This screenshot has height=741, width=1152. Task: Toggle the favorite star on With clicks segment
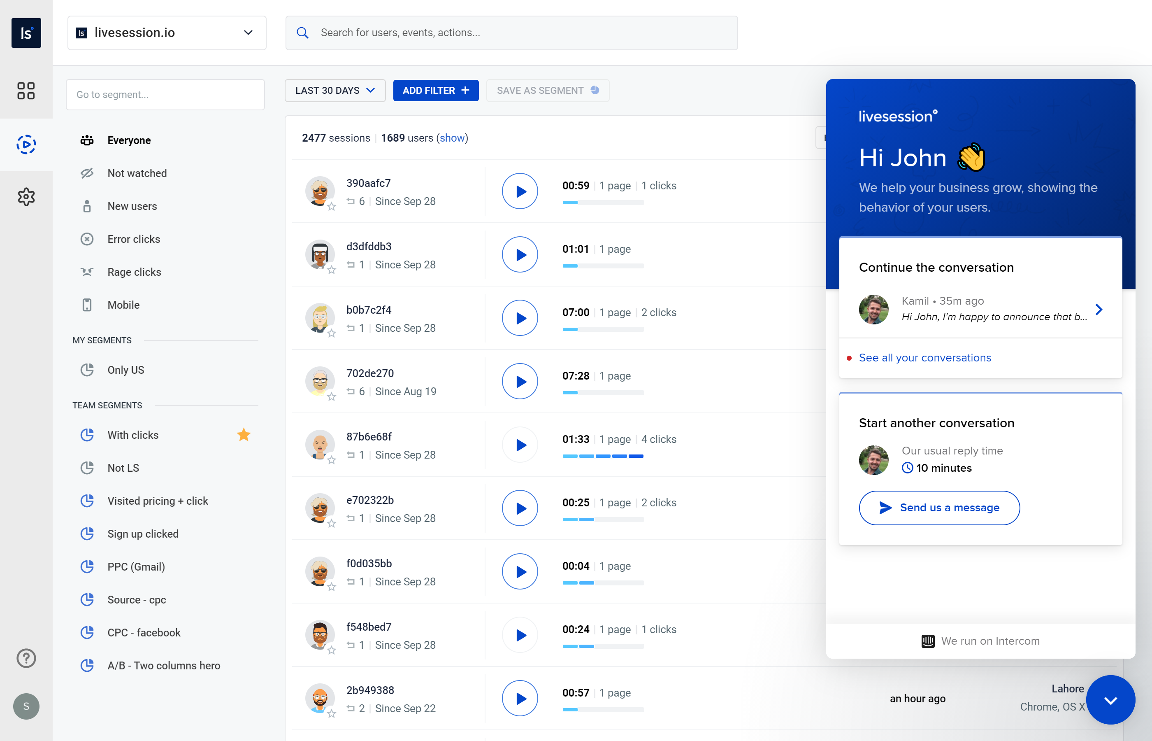[x=244, y=434]
